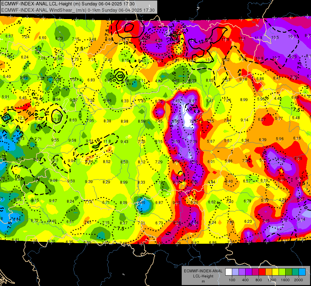Viewport: 311px width, 286px height.
Task: Click the legend unit label m
Action: point(203,281)
